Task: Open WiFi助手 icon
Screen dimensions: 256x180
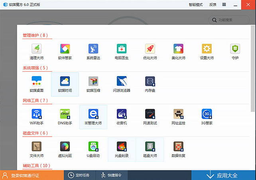Action: (x=37, y=114)
